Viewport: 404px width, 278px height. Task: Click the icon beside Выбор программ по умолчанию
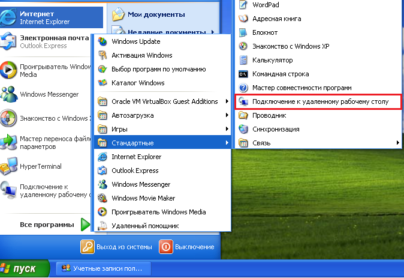(102, 69)
